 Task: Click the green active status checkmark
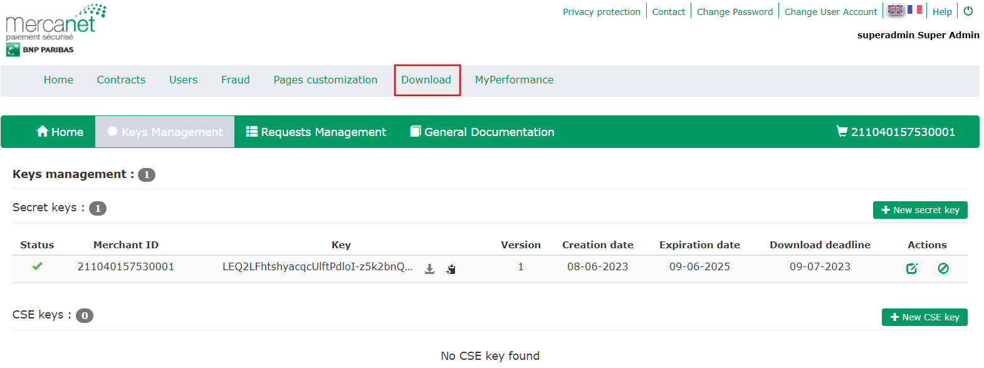point(38,266)
